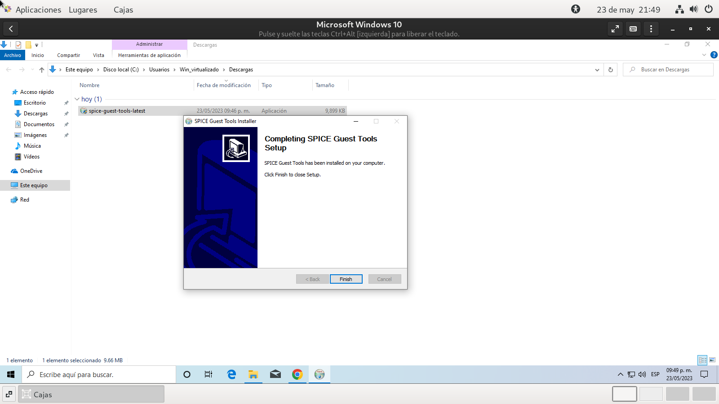
Task: Open Task View on the Windows taskbar
Action: tap(209, 374)
